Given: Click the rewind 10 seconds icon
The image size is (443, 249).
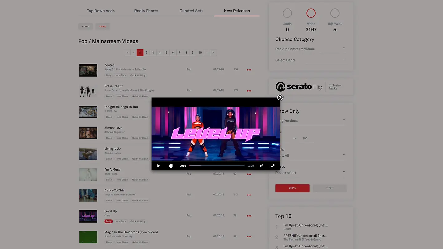Looking at the screenshot, I should point(171,166).
